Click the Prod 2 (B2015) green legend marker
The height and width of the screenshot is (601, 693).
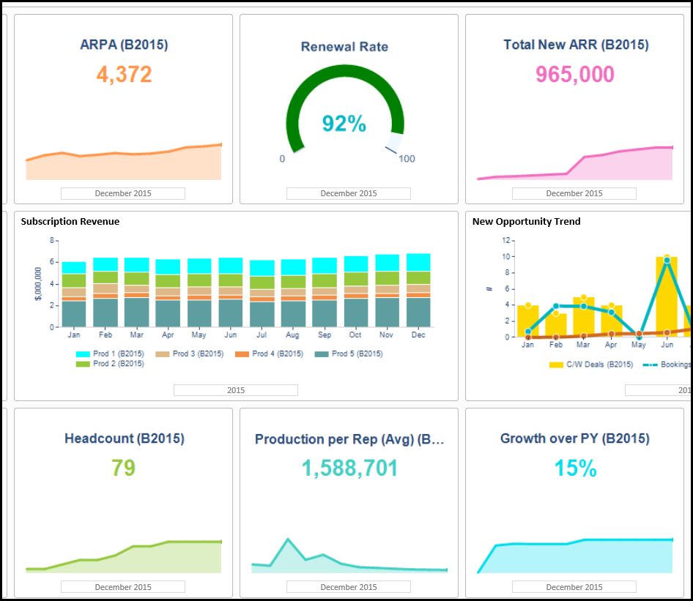84,364
